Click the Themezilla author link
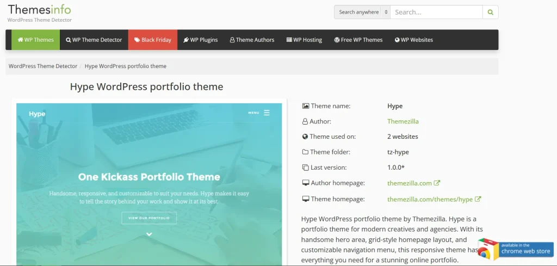This screenshot has width=557, height=266. (x=403, y=121)
